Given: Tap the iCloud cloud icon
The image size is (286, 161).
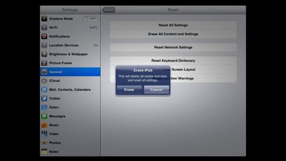Looking at the screenshot, I should click(x=44, y=80).
